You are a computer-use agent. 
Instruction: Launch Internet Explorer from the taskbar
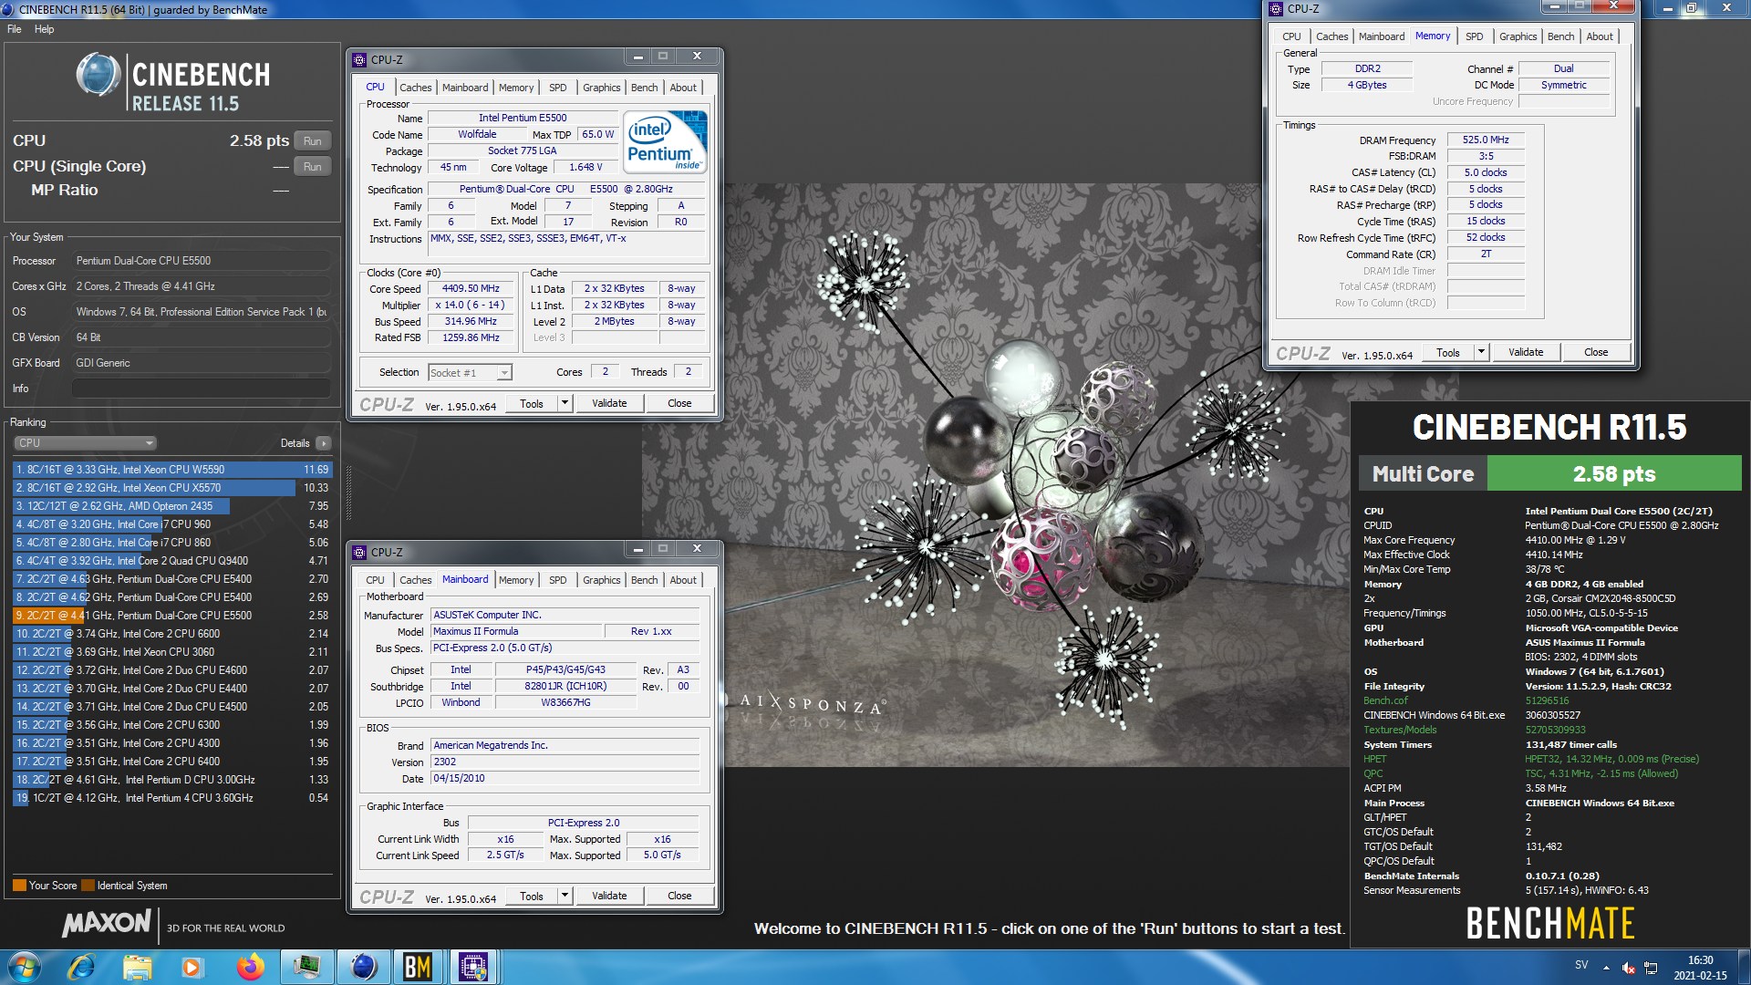pos(82,967)
